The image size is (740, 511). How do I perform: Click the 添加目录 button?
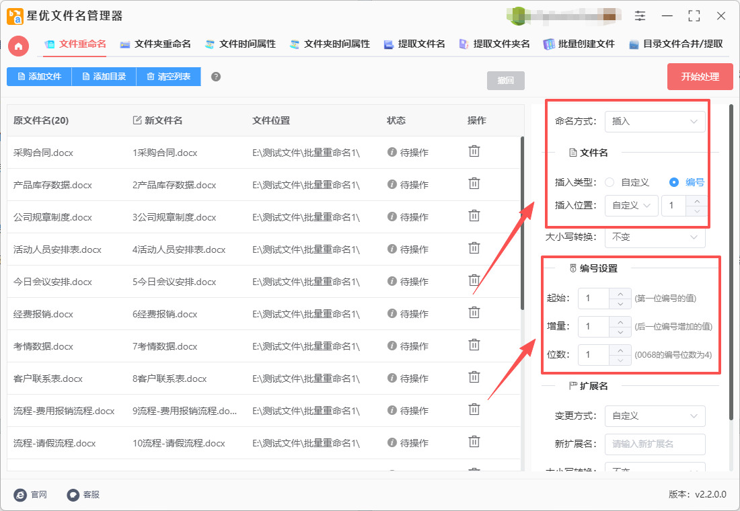pos(104,77)
